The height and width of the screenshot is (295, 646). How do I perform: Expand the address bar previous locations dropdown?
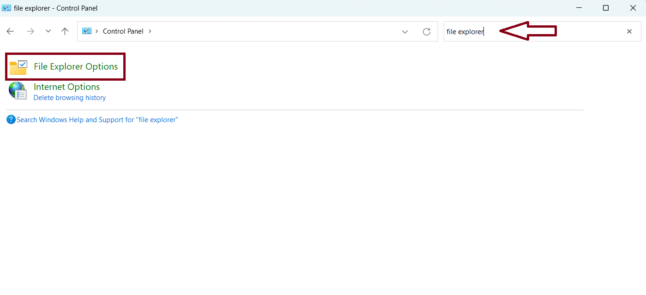[x=405, y=31]
